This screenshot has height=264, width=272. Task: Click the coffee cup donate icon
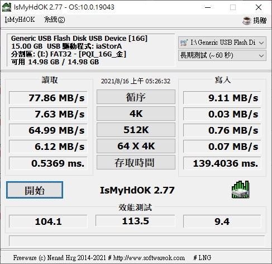[x=247, y=21]
